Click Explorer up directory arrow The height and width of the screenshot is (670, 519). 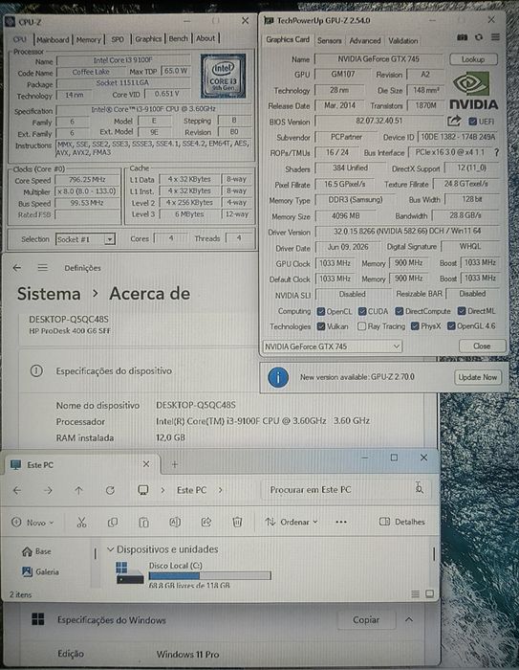pyautogui.click(x=79, y=490)
